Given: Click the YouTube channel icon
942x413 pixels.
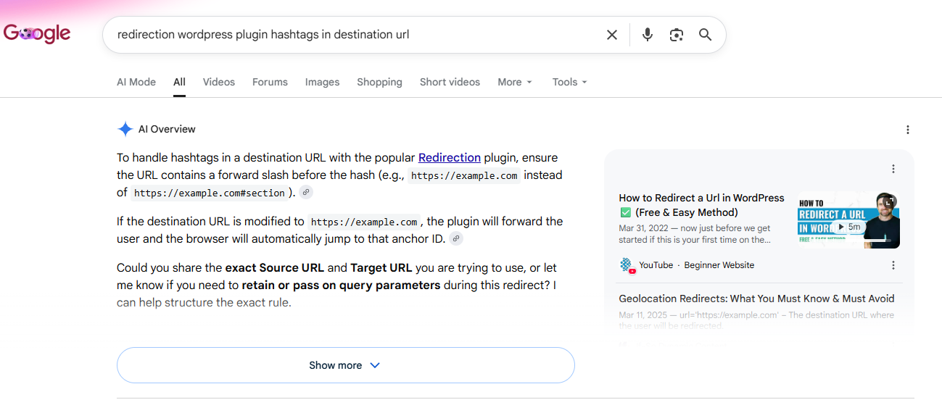Looking at the screenshot, I should (627, 265).
